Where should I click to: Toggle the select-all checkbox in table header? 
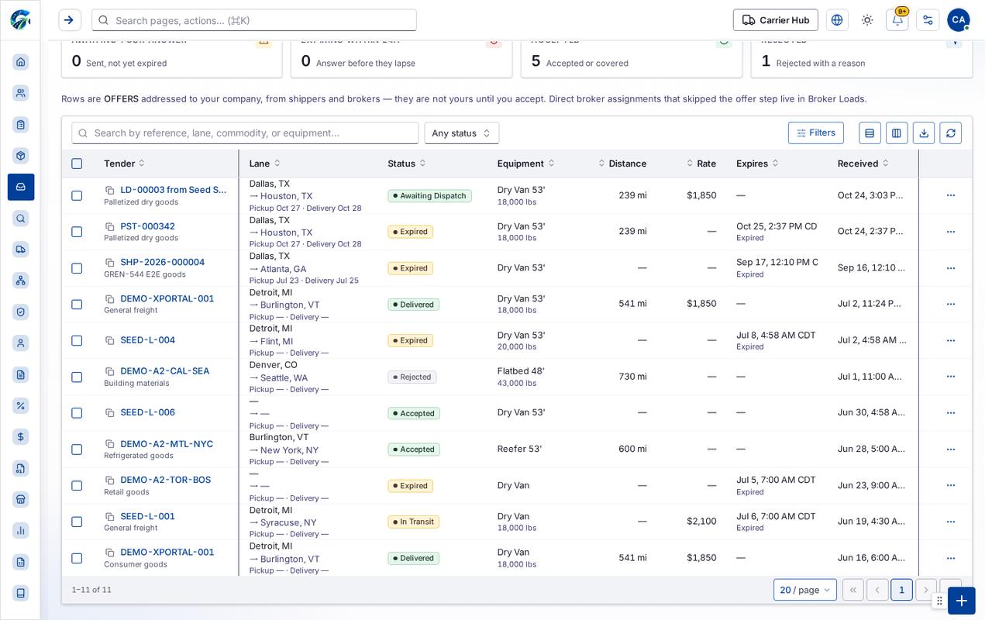coord(77,164)
